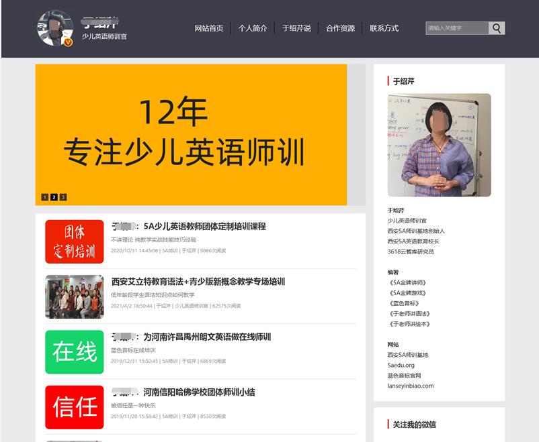Click the teacher portrait in sidebar
The width and height of the screenshot is (539, 442).
[439, 145]
